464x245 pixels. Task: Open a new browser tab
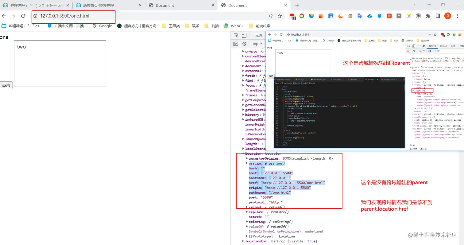[297, 5]
